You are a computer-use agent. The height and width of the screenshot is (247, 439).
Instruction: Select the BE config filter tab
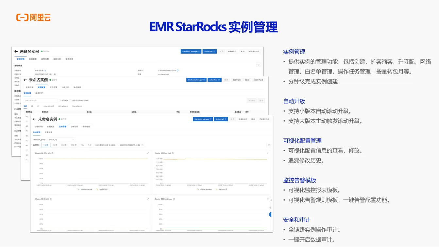pyautogui.click(x=32, y=106)
